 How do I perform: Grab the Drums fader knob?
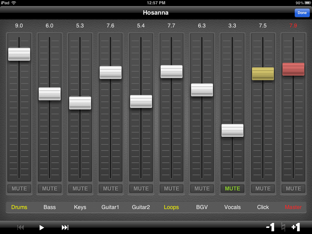coord(19,54)
